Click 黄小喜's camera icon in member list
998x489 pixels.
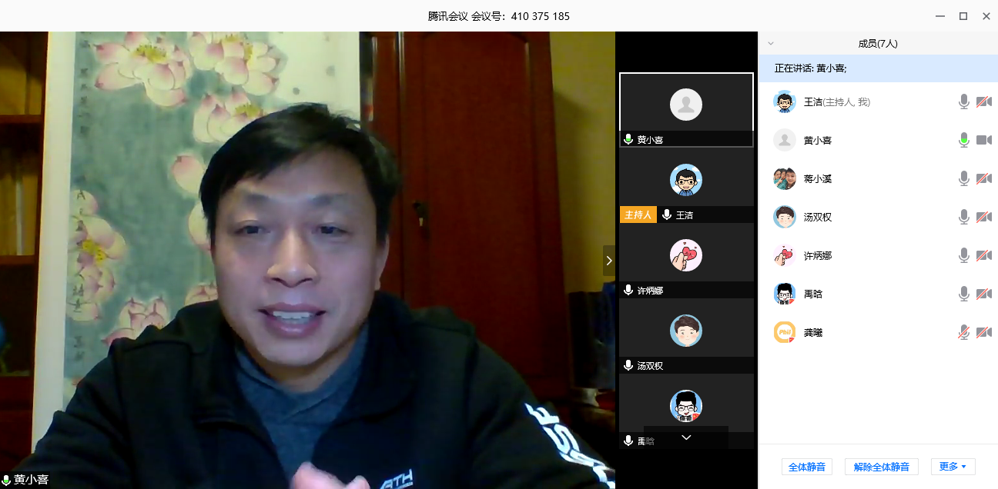click(983, 140)
